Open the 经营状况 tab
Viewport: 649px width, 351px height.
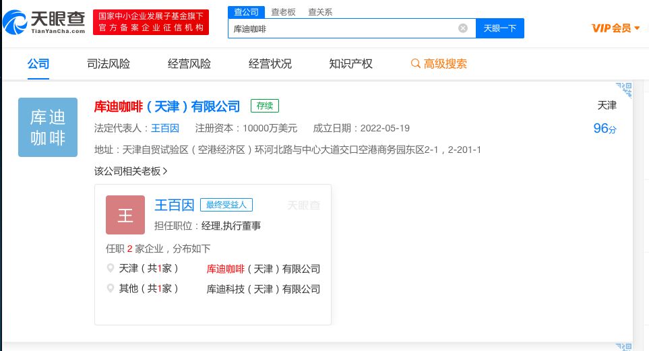[270, 64]
